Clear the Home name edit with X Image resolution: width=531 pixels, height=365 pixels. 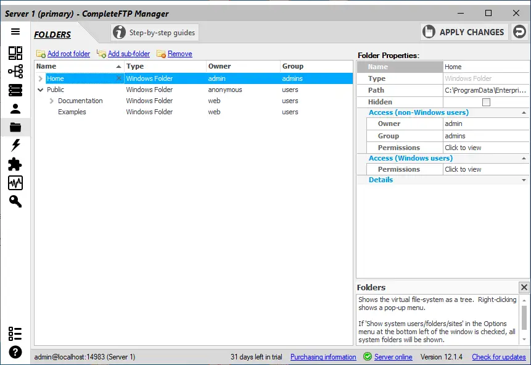point(119,78)
